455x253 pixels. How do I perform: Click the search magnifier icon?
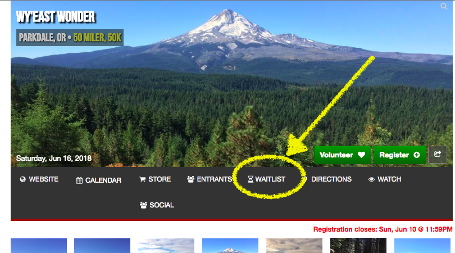tap(444, 6)
